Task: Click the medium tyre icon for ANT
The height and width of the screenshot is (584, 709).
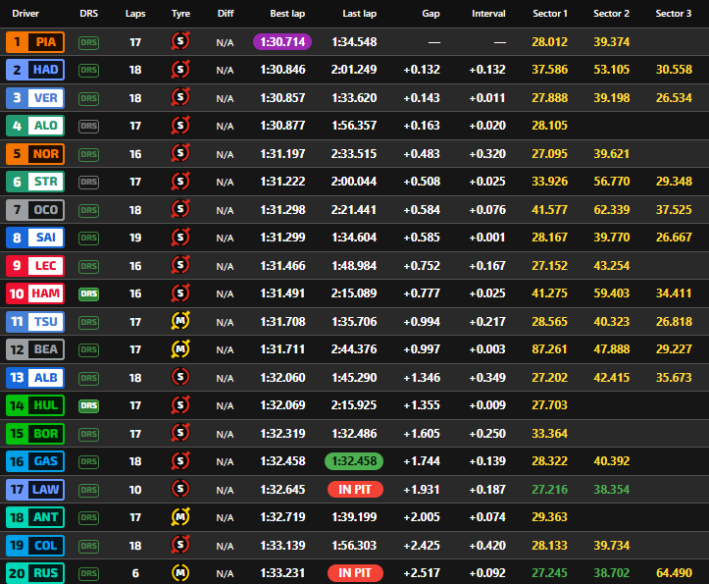Action: [x=180, y=516]
